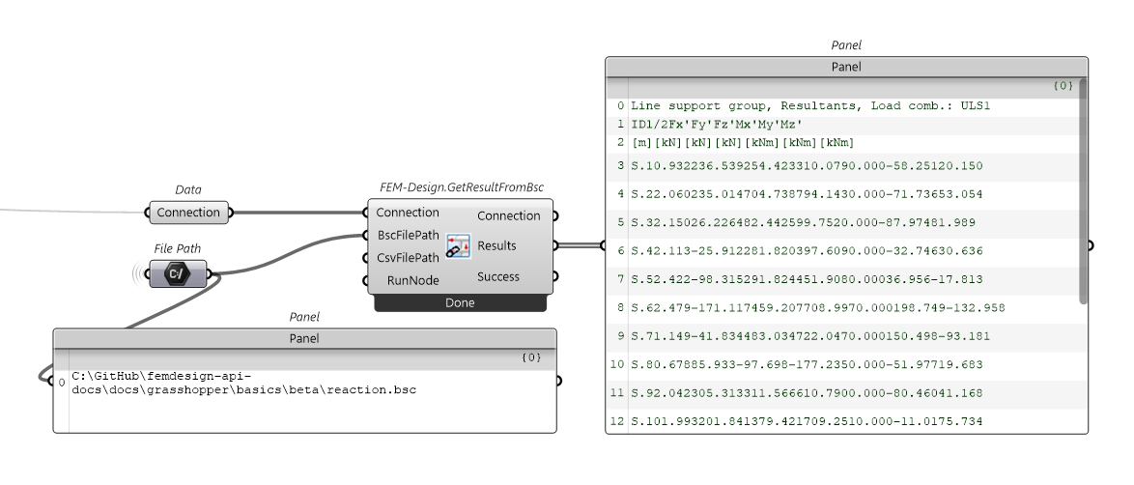This screenshot has width=1134, height=485.
Task: Click the FEM-Design GetResultFromBsc component icon
Action: [458, 246]
